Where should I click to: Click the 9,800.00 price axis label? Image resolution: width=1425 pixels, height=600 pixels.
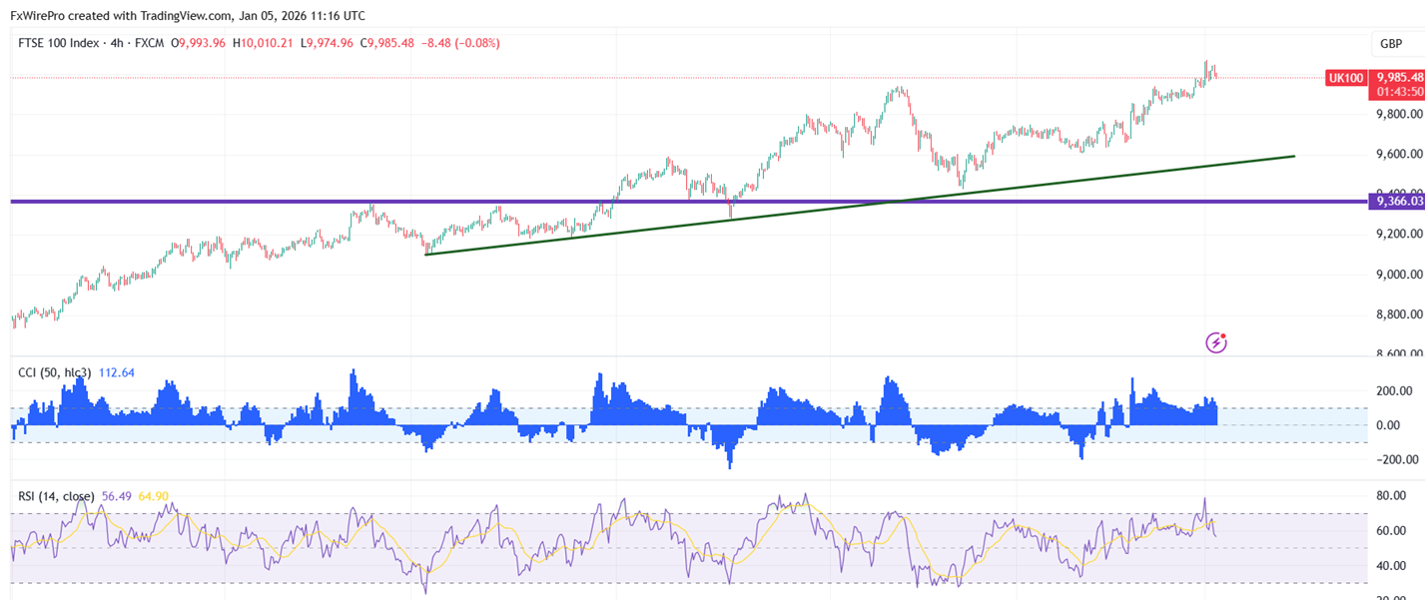1399,114
